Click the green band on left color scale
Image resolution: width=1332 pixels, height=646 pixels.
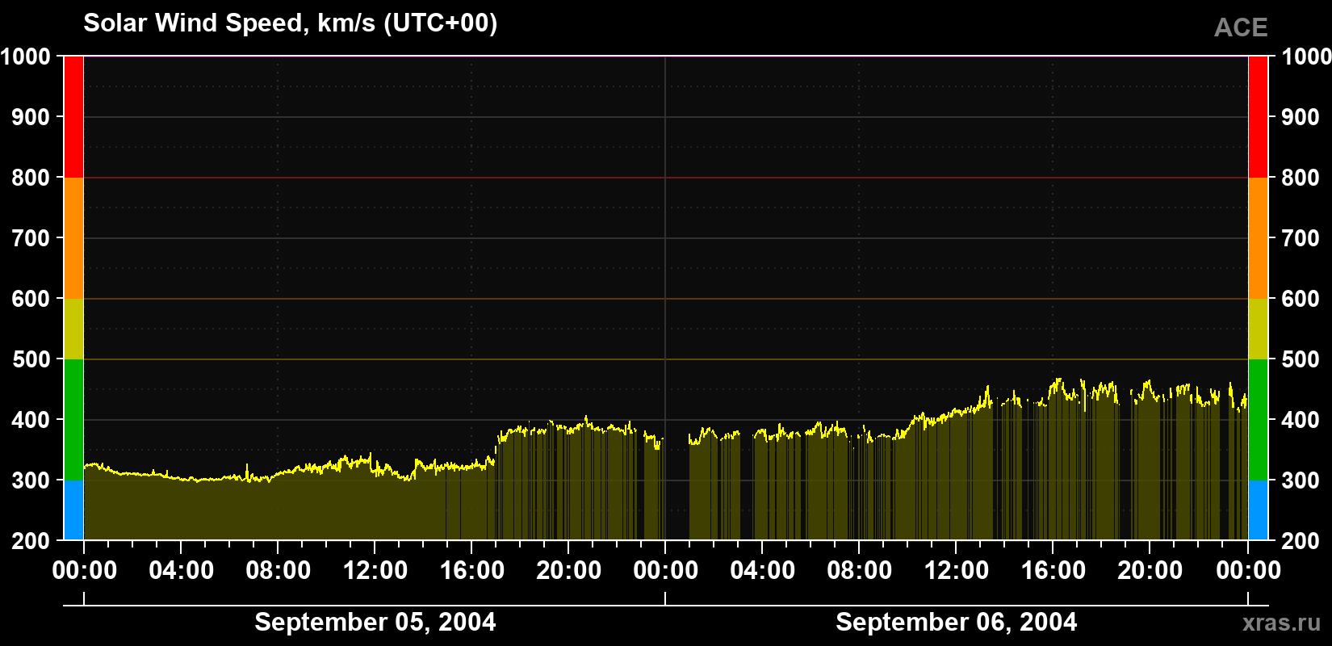click(x=73, y=420)
